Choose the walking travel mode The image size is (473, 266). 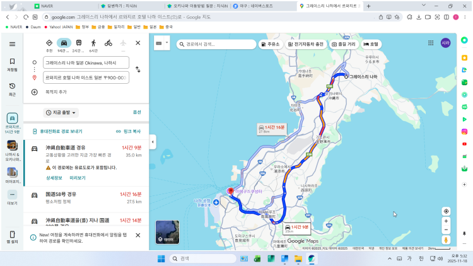point(93,43)
